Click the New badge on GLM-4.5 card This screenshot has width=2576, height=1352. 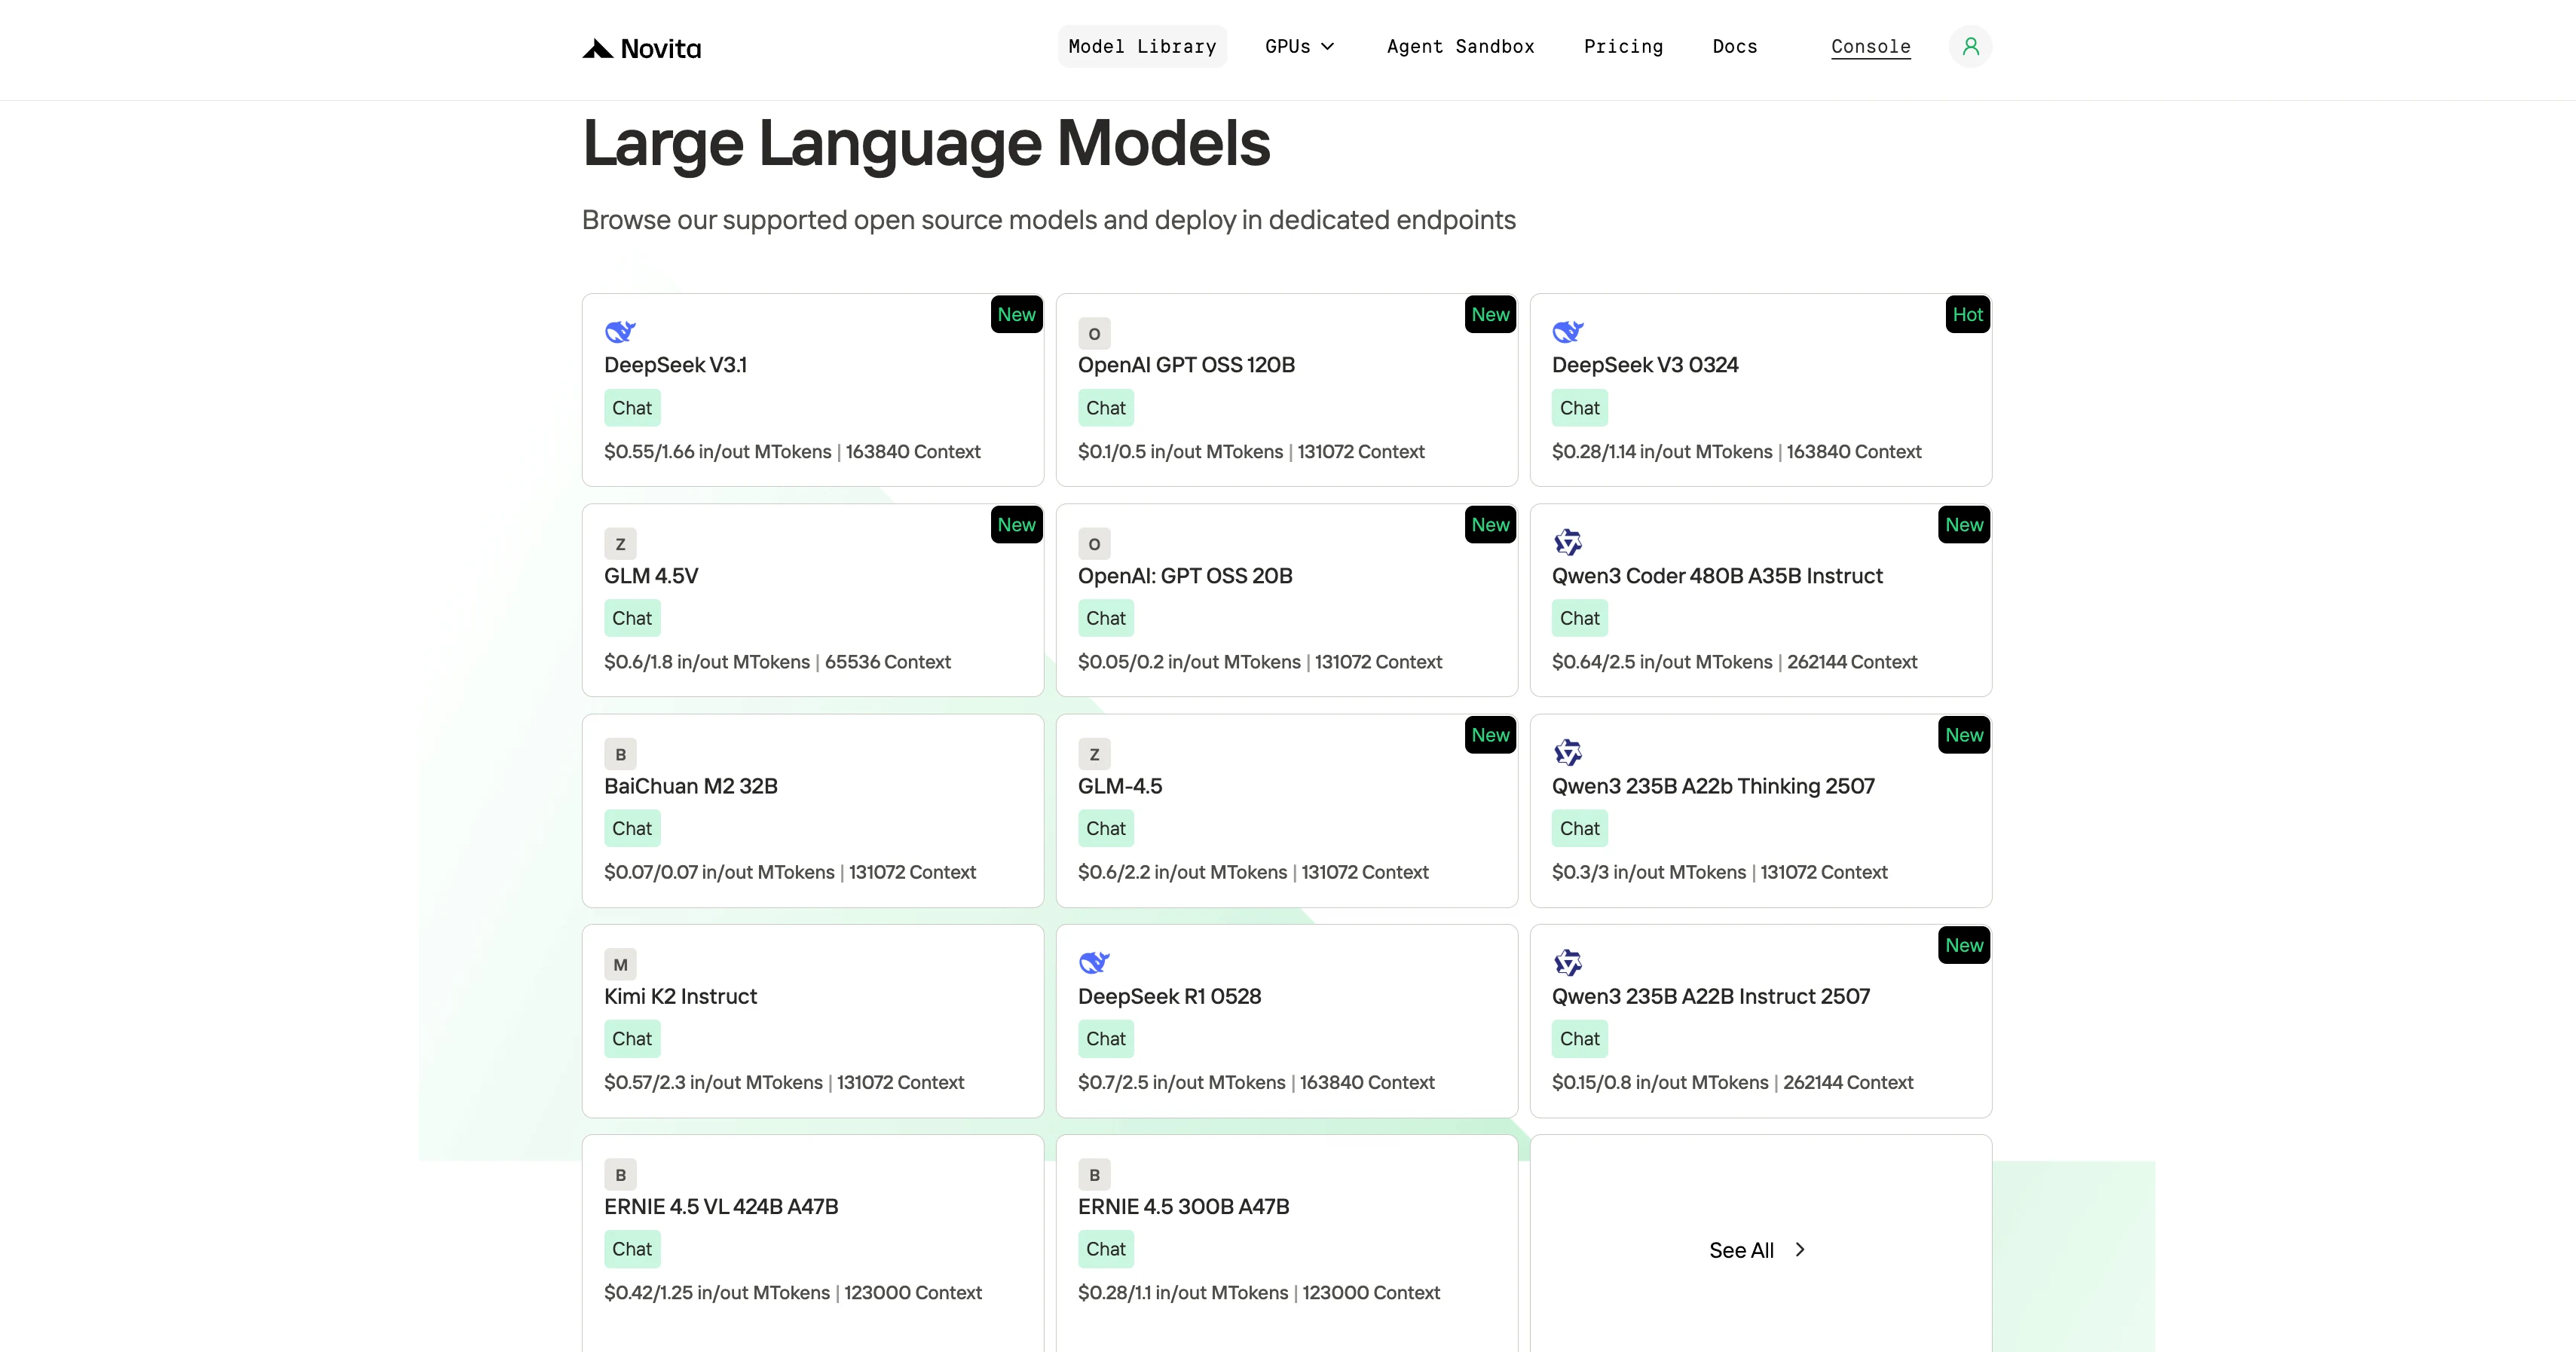(1490, 734)
